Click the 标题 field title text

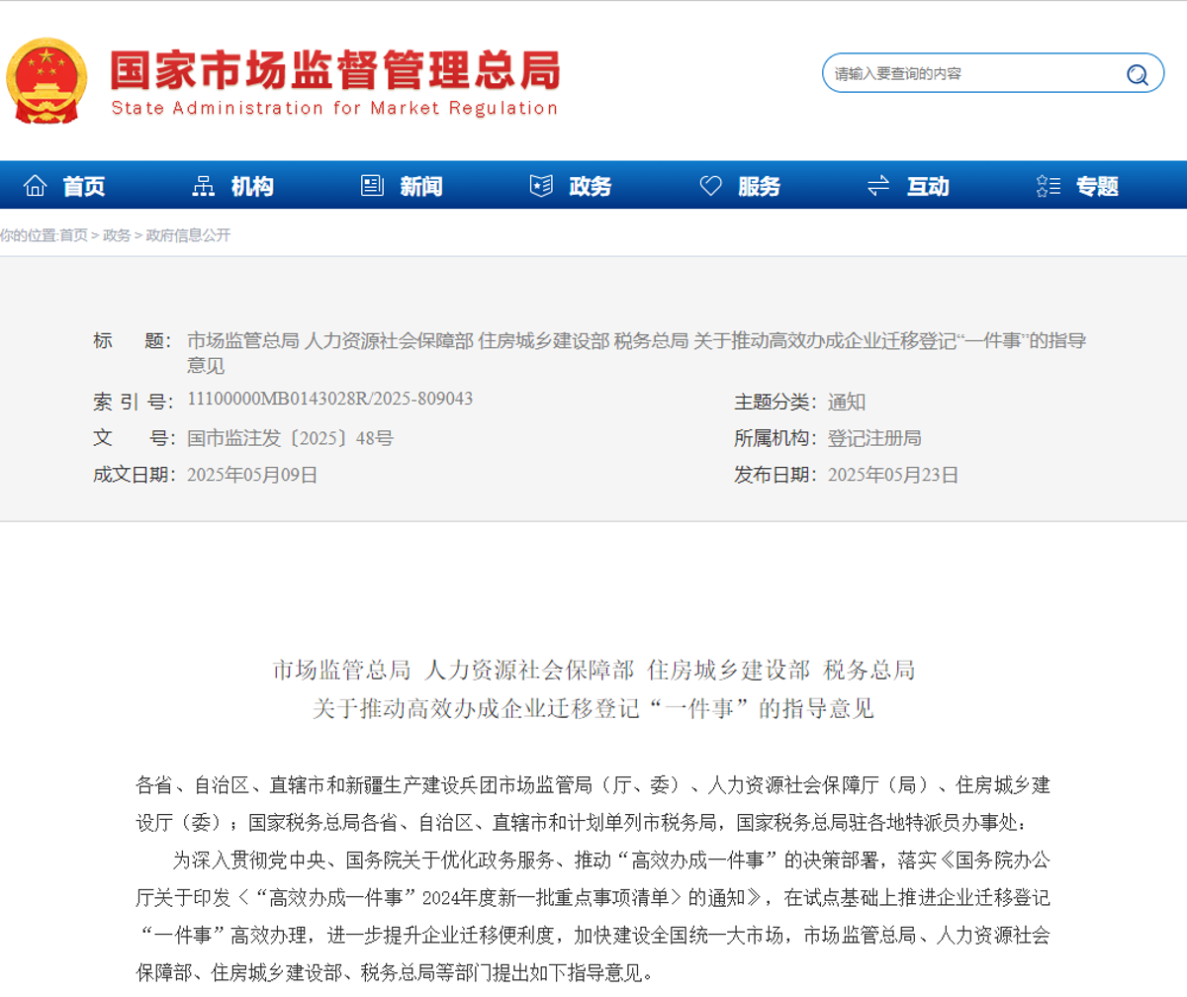pyautogui.click(x=636, y=353)
